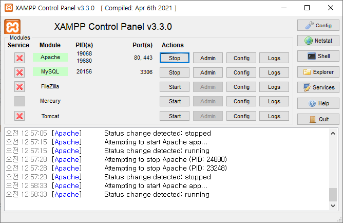
Task: Open Tomcat Config menu
Action: point(241,116)
